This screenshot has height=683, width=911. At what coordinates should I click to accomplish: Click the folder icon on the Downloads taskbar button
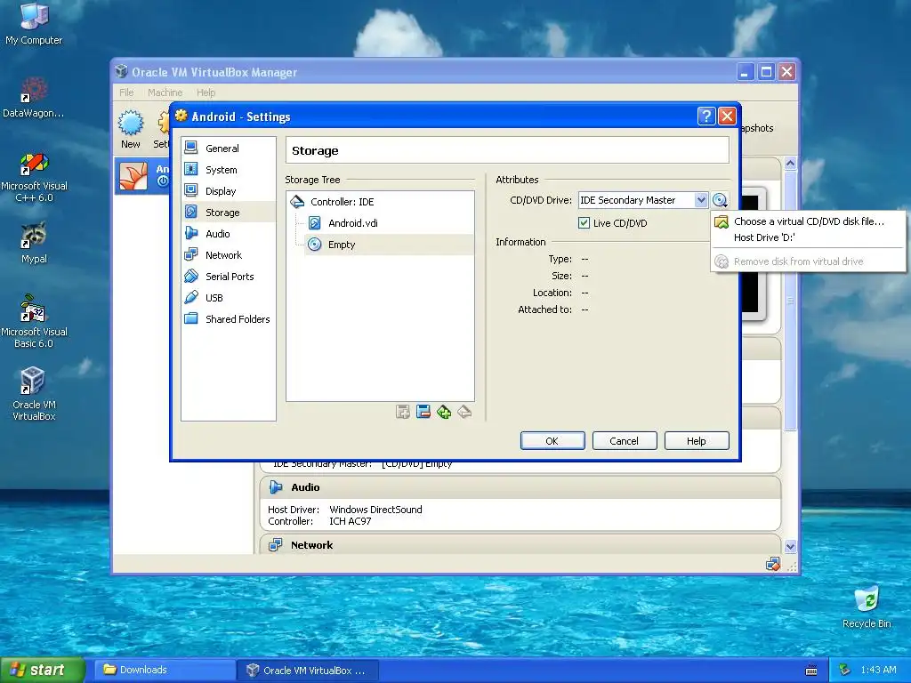109,670
